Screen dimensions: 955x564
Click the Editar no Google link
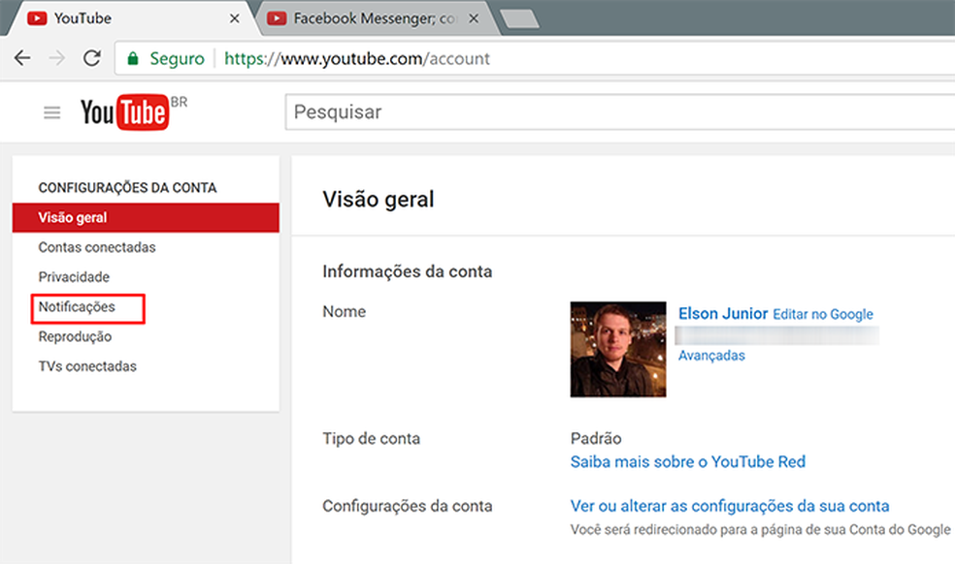pos(823,314)
